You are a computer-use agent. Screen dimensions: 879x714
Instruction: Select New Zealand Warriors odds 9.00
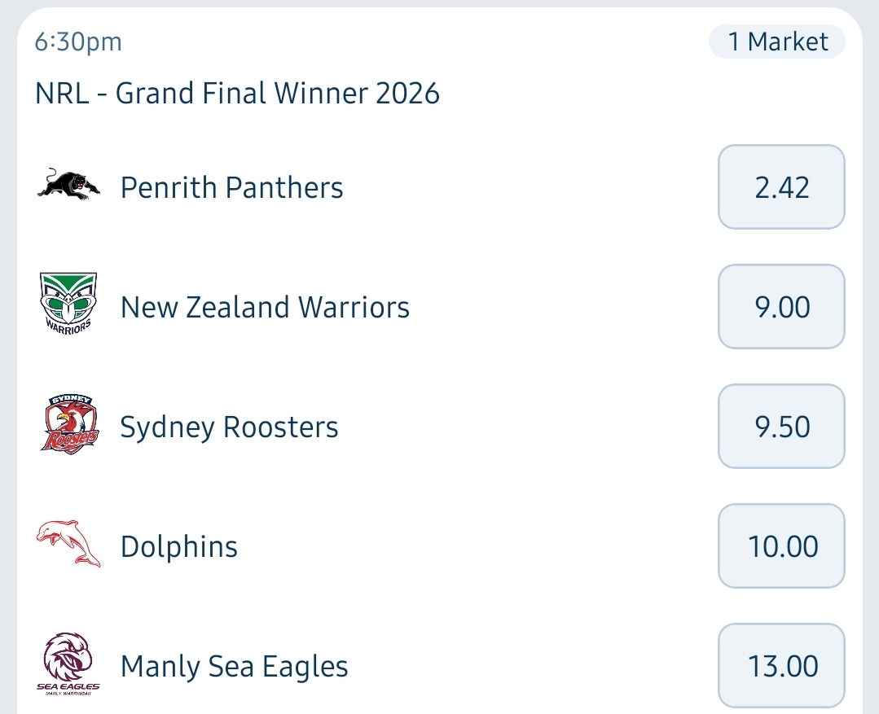pos(781,307)
